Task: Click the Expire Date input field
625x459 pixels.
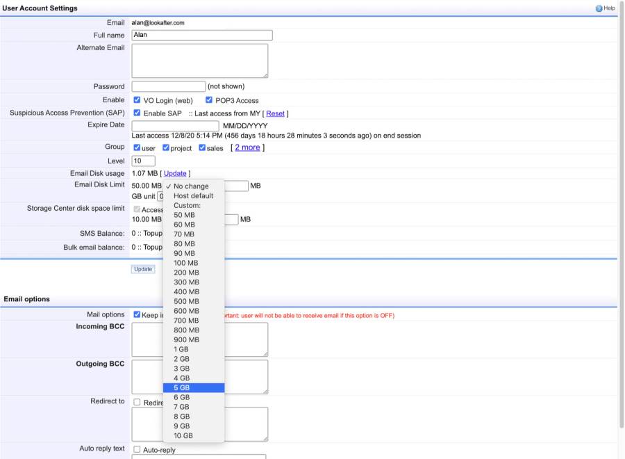Action: pos(175,125)
